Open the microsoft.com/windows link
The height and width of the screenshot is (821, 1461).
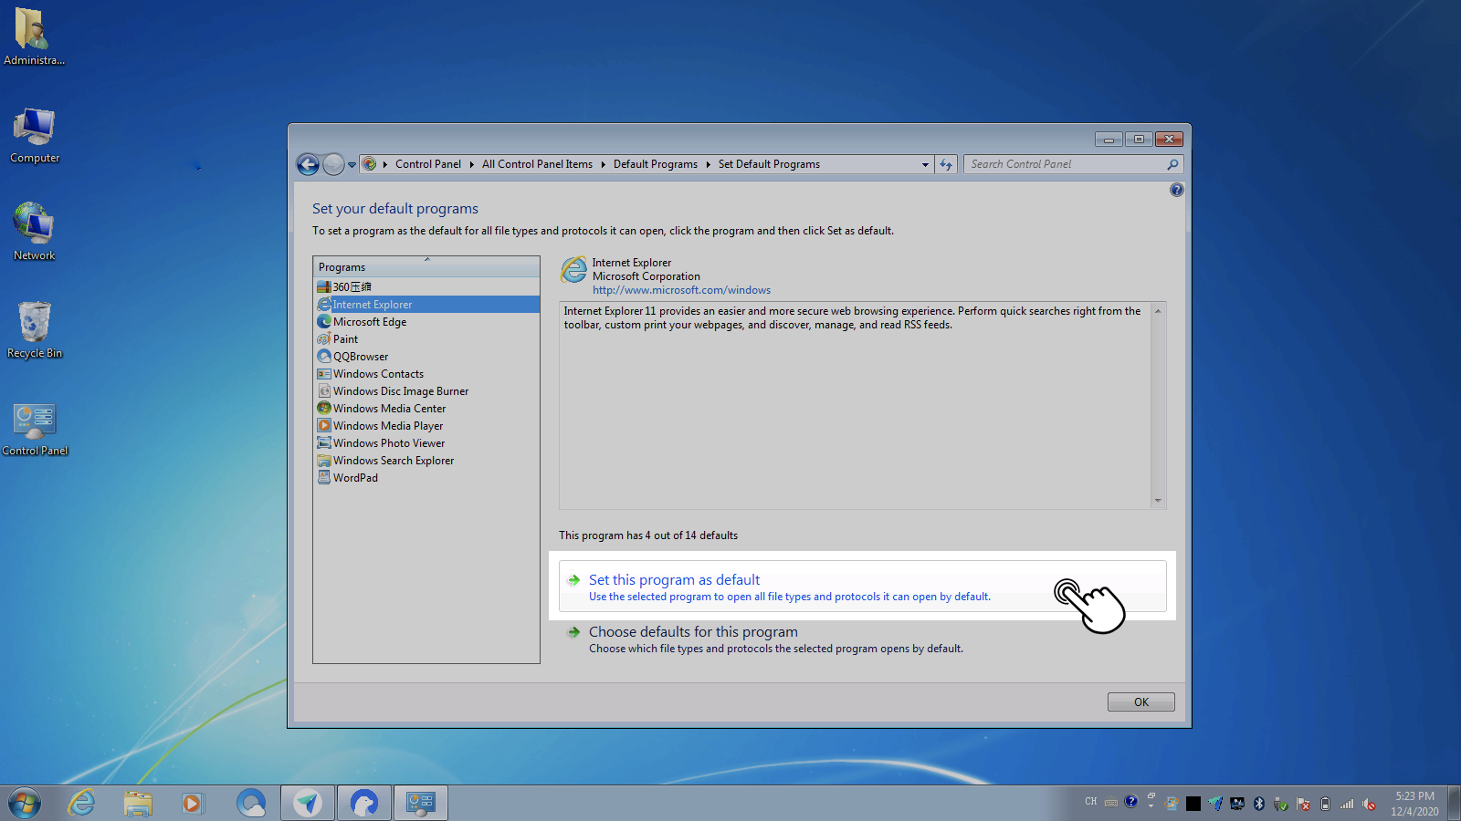tap(681, 290)
